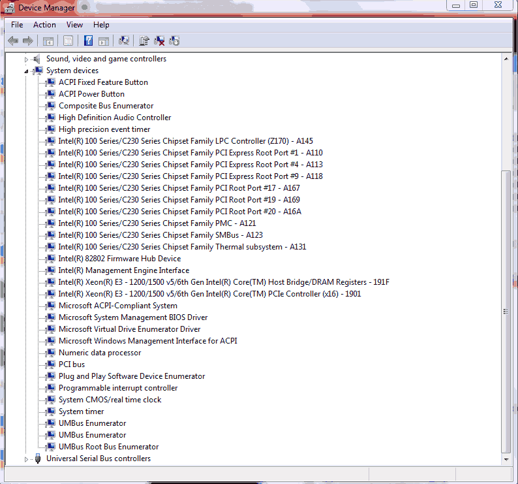Viewport: 518px width, 484px height.
Task: Select PCI Root Port #17 - A167
Action: pyautogui.click(x=179, y=188)
